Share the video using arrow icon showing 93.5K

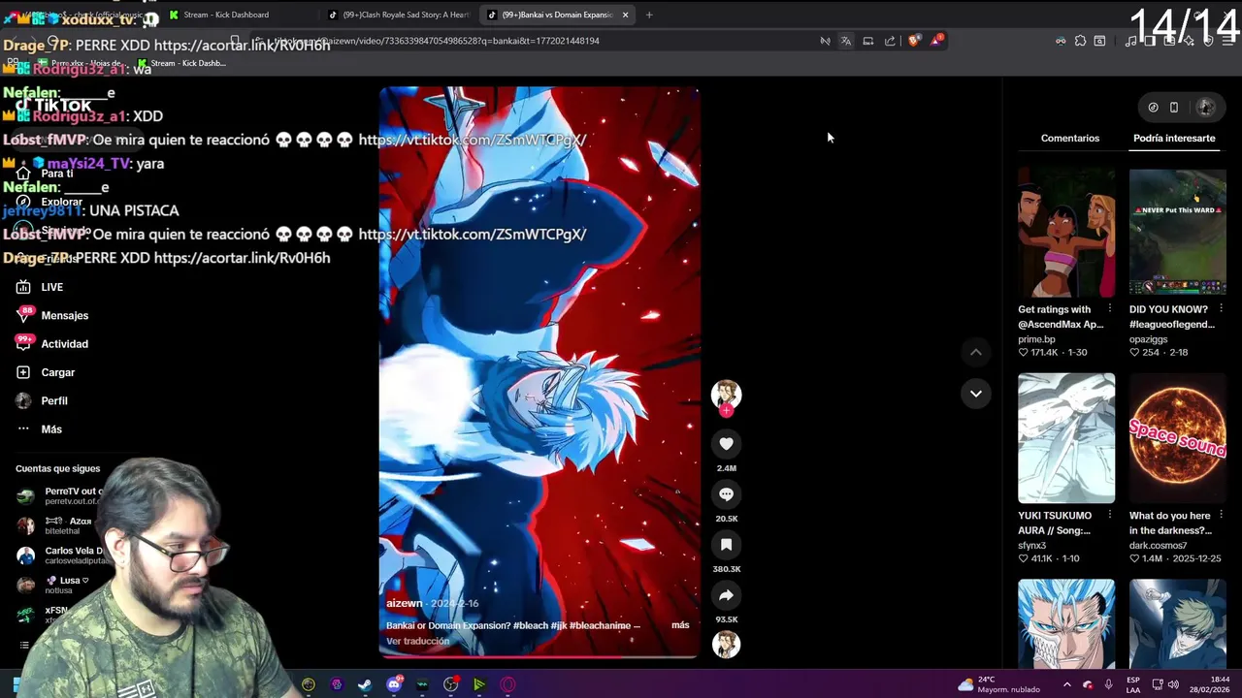pos(726,594)
